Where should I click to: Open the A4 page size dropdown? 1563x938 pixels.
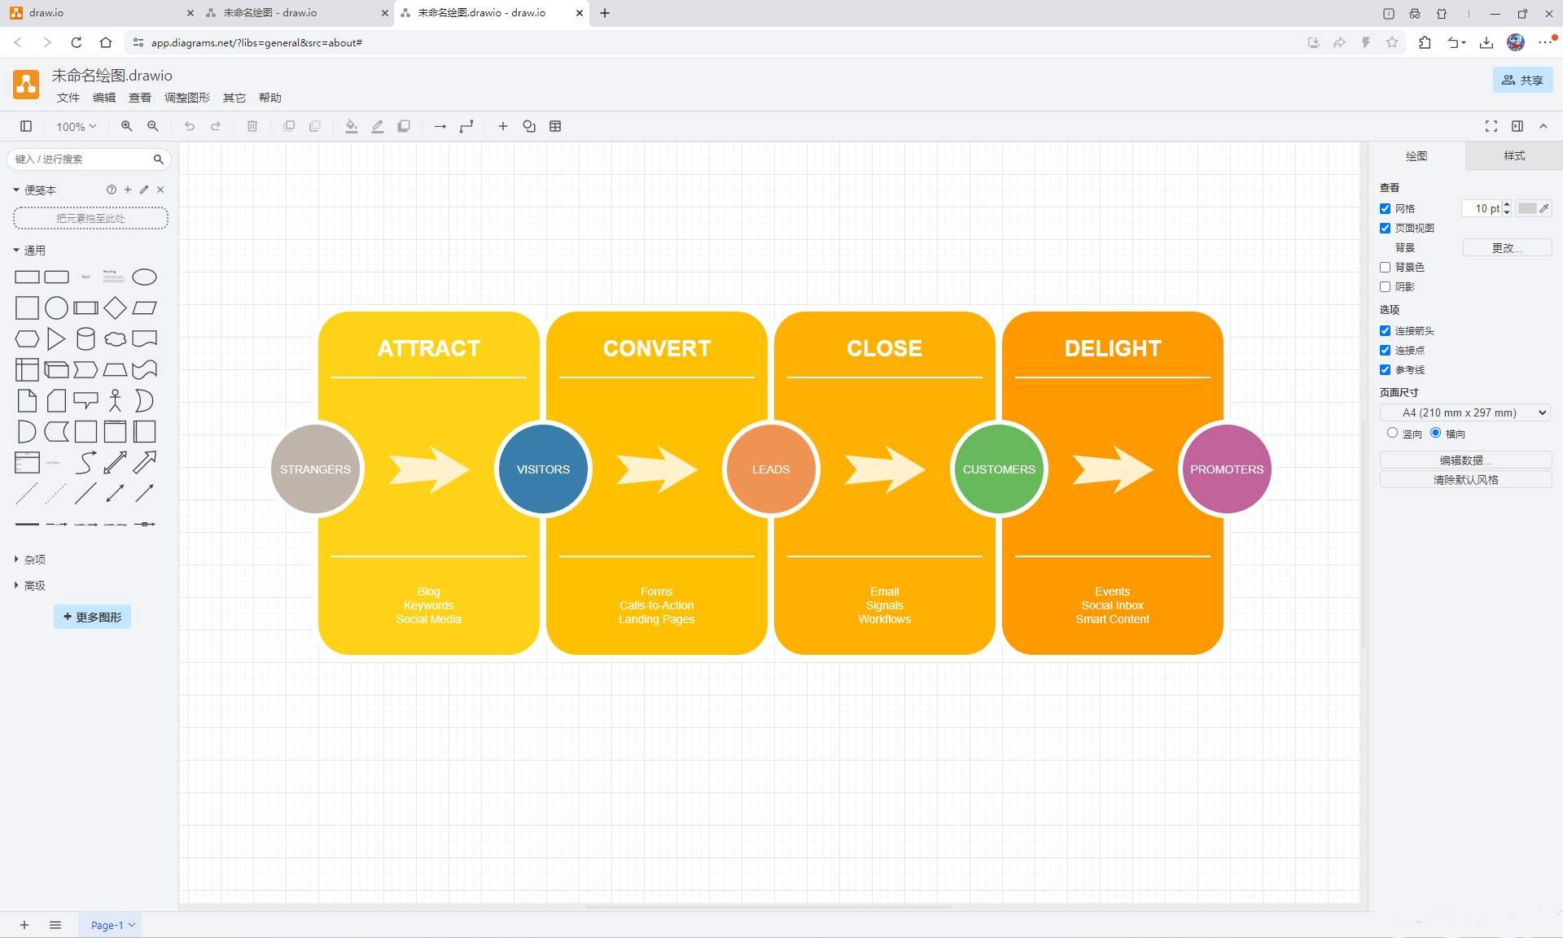pyautogui.click(x=1464, y=412)
